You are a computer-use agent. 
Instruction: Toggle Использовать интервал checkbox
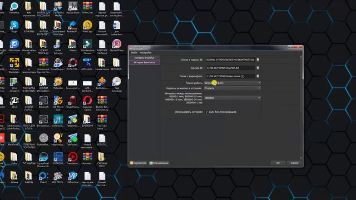[x=206, y=112]
